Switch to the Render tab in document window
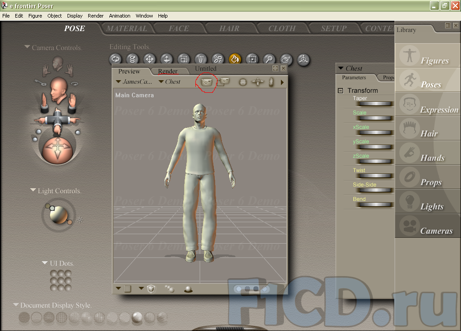 pos(167,71)
